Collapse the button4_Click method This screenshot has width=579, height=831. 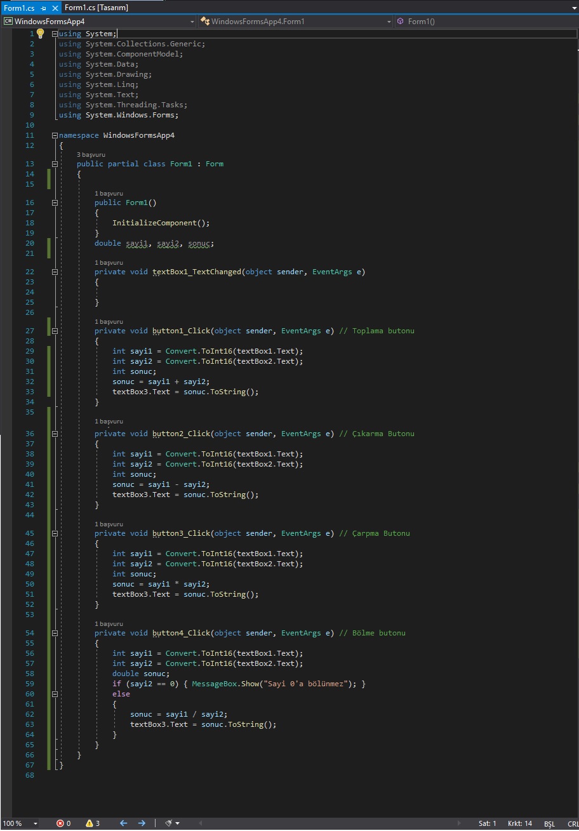click(x=55, y=633)
